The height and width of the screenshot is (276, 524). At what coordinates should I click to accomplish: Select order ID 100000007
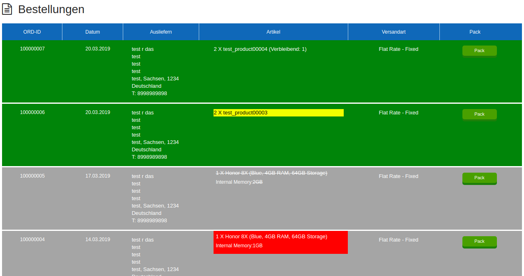[x=32, y=48]
